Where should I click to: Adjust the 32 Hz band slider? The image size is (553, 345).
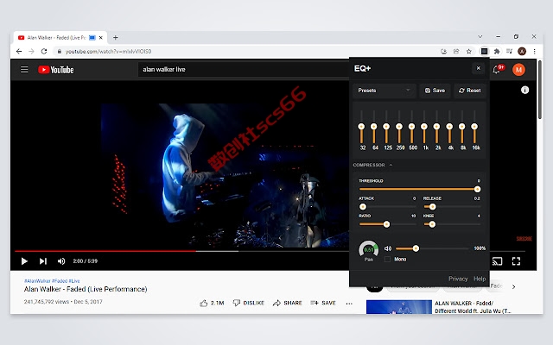tap(361, 127)
